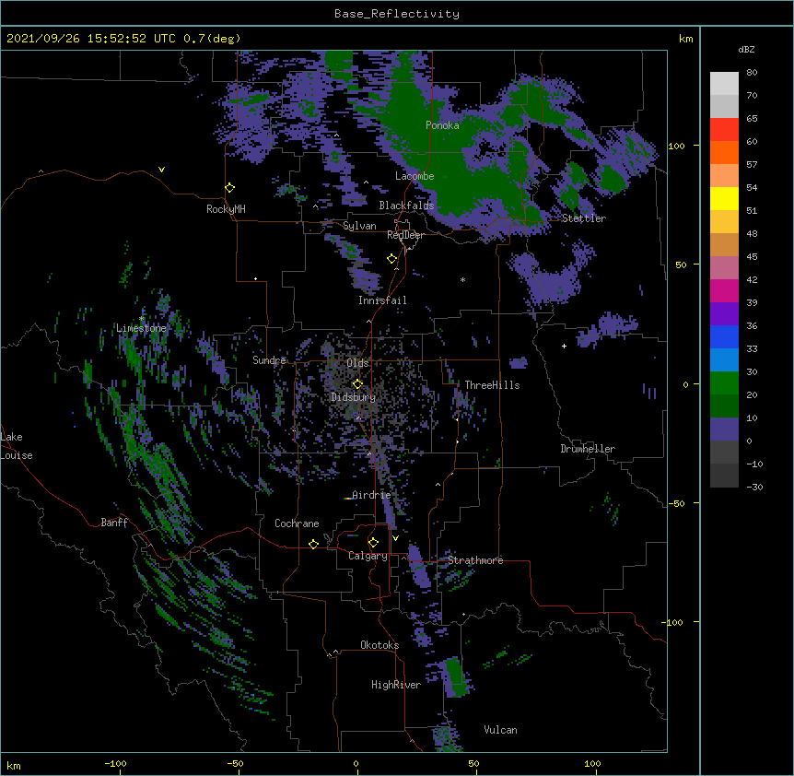
Task: Click the Okotoks label
Action: click(379, 645)
